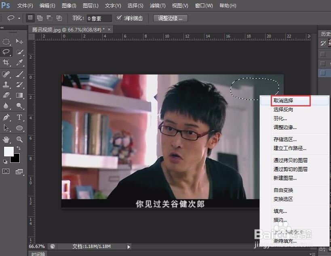
Task: Select the Clone Stamp tool
Action: click(x=6, y=85)
